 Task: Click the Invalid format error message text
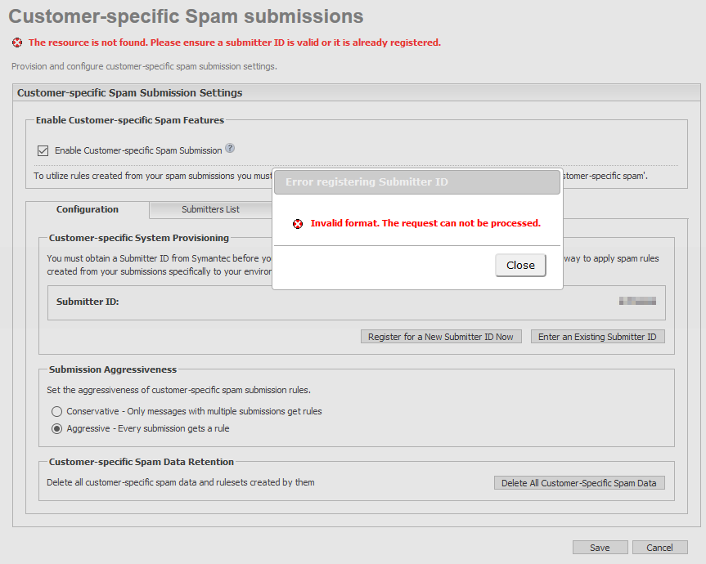click(425, 223)
